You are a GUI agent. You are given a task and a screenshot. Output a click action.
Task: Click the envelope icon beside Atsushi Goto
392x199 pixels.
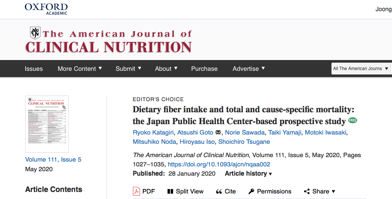[218, 133]
